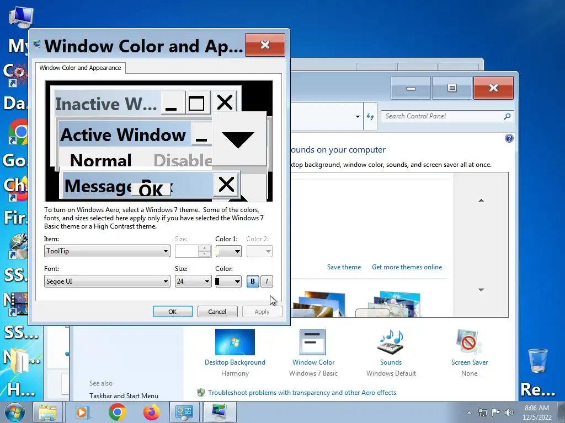
Task: Open the Action Center flag icon
Action: click(496, 413)
